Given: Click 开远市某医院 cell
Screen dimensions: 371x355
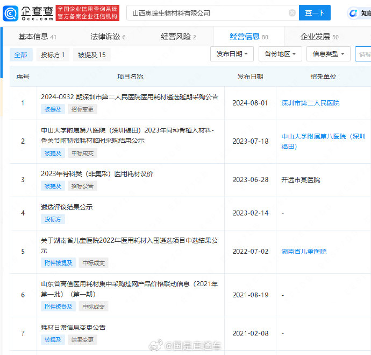Looking at the screenshot, I should 301,180.
